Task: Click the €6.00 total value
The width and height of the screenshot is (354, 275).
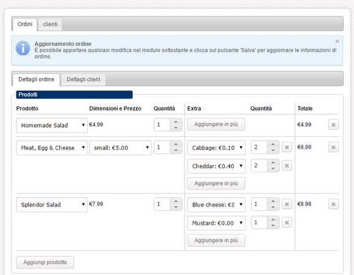Action: [x=305, y=147]
